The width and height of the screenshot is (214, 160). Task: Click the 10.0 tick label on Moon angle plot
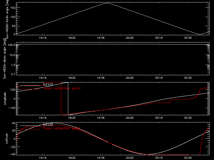point(12,55)
